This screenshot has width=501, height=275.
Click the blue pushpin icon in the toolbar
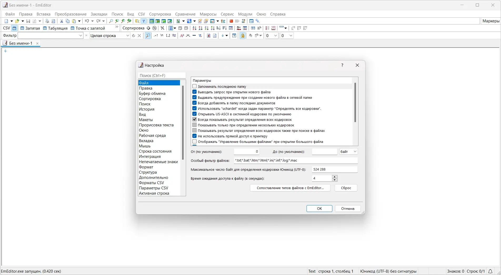pos(258,21)
